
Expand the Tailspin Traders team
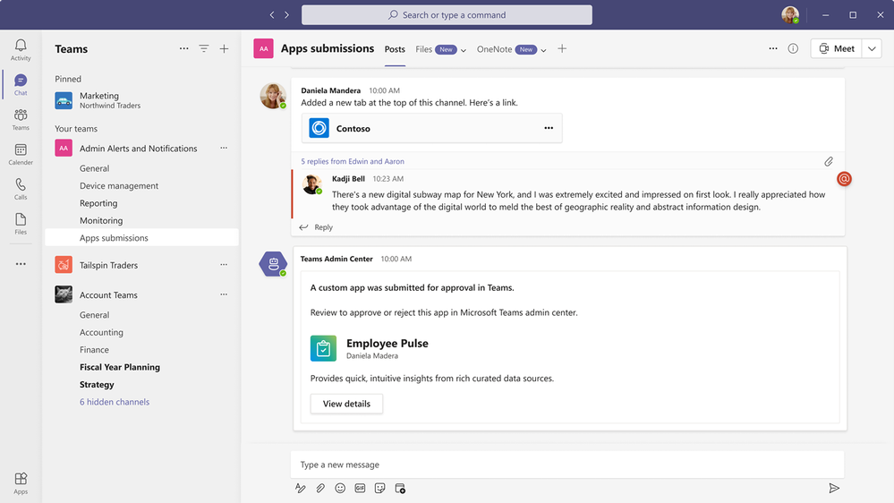[109, 265]
